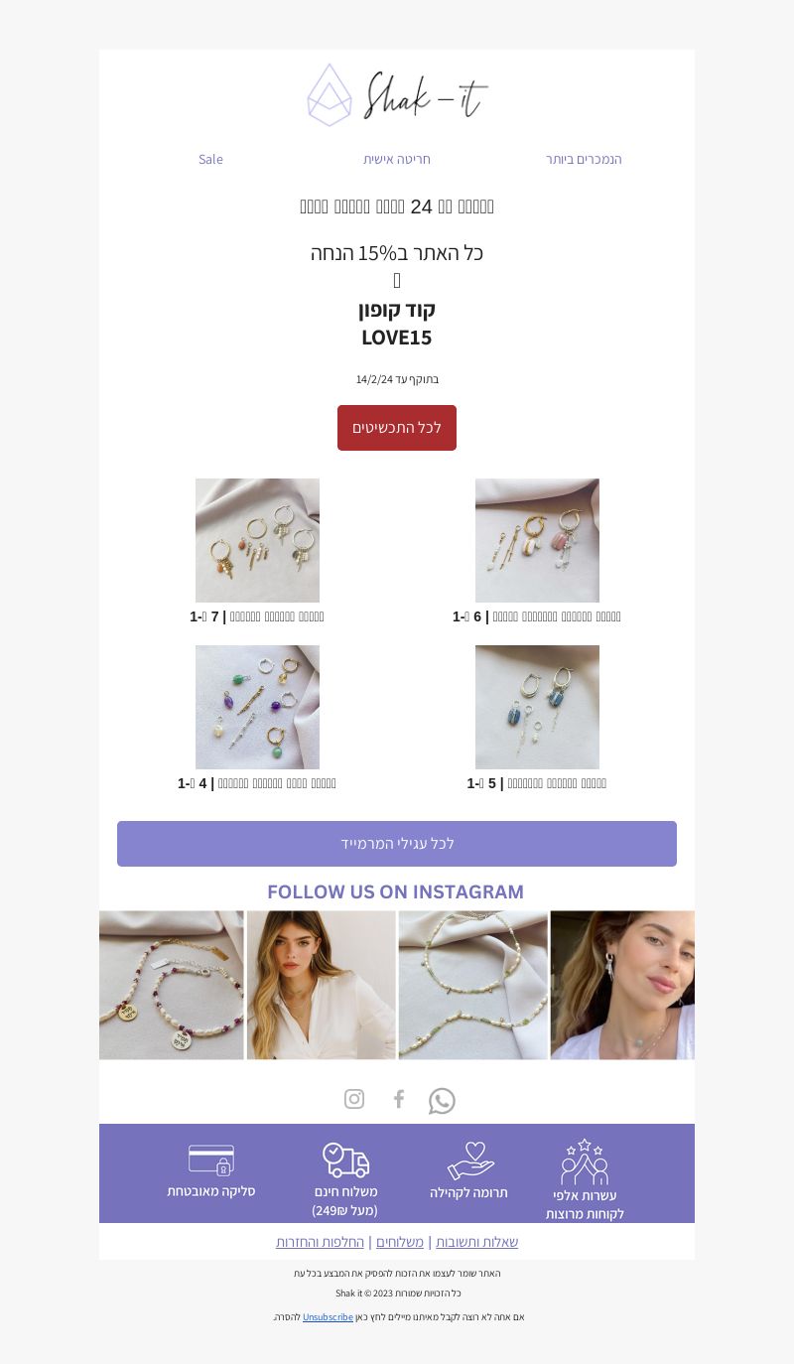Open the החלפות והחזרות footer link
This screenshot has height=1364, width=794.
(x=320, y=1242)
